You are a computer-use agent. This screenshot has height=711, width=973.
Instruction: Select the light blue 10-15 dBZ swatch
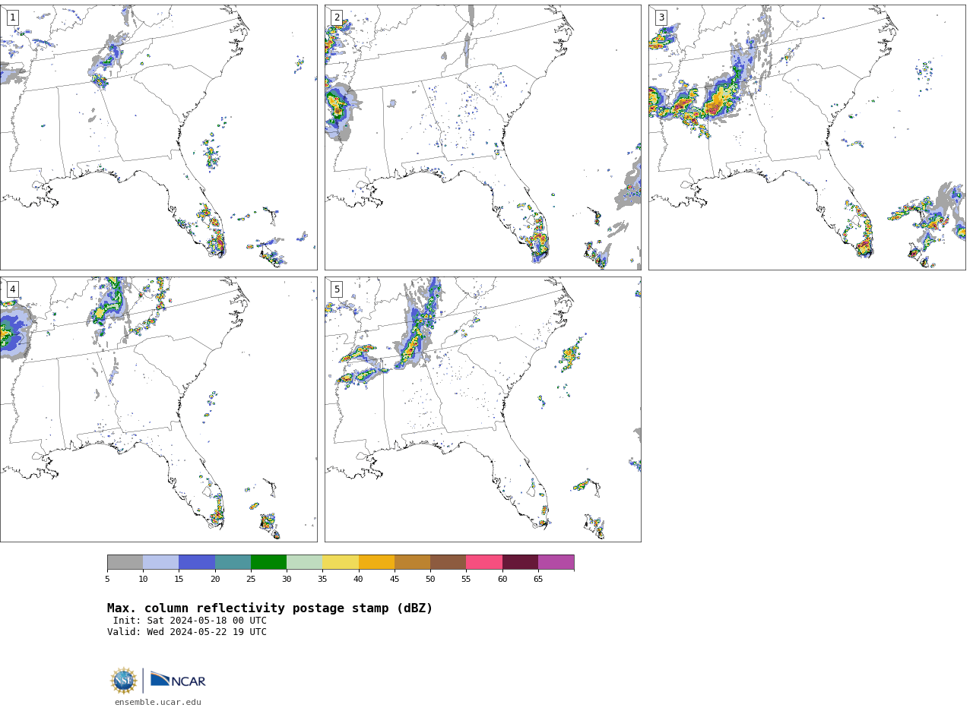point(161,562)
